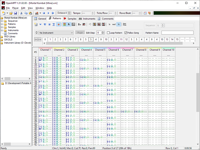Expand the Instruments folder in tree
The height and width of the screenshot is (150, 200).
[2, 30]
